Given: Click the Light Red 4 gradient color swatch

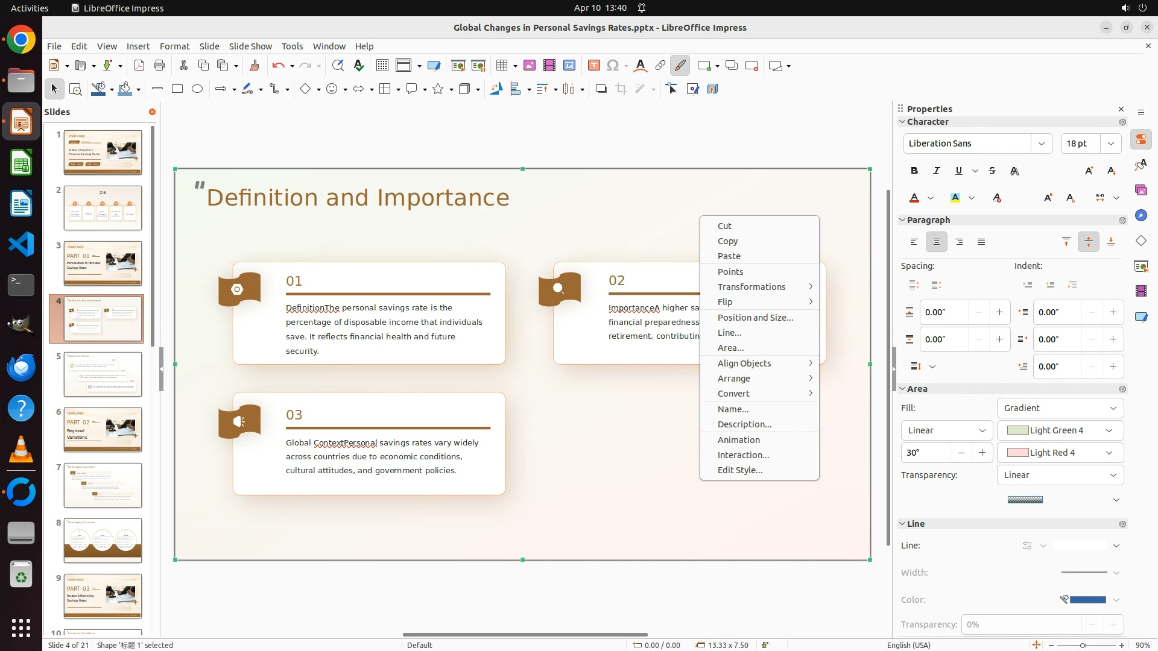Looking at the screenshot, I should (x=1018, y=453).
